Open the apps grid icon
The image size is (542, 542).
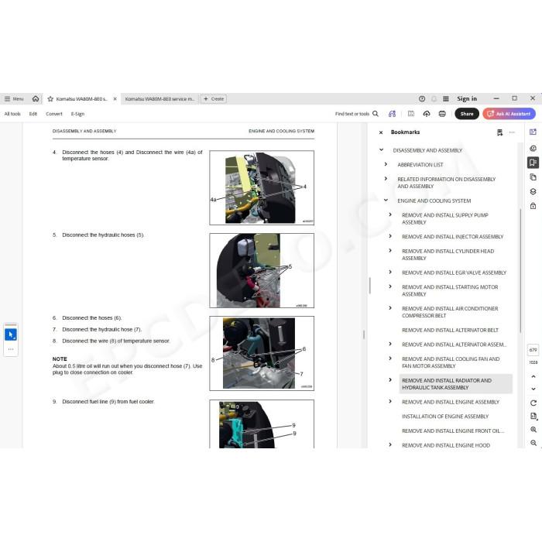pos(446,99)
